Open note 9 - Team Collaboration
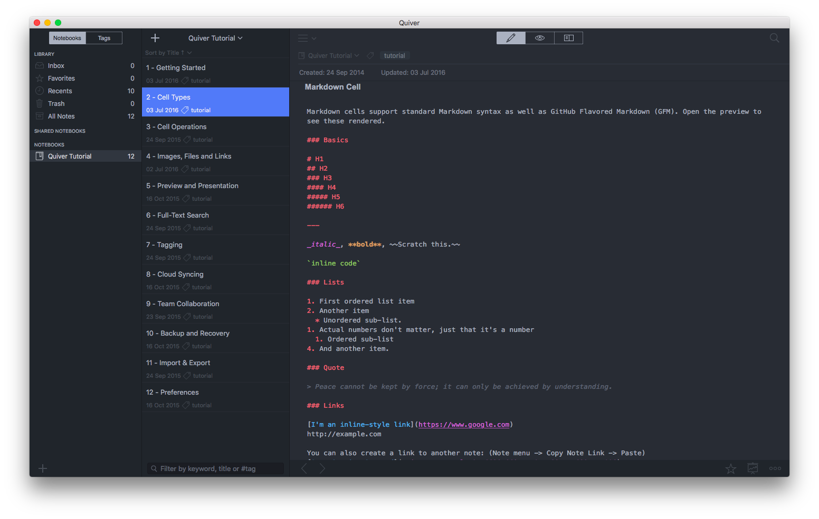Image resolution: width=819 pixels, height=519 pixels. point(215,309)
